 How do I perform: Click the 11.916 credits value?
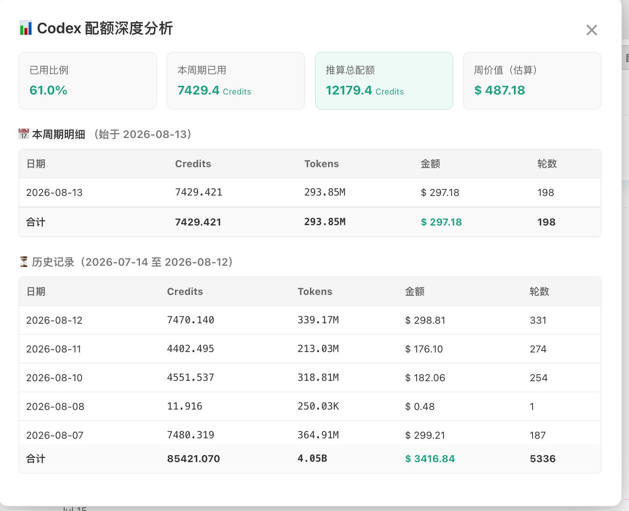click(x=185, y=406)
